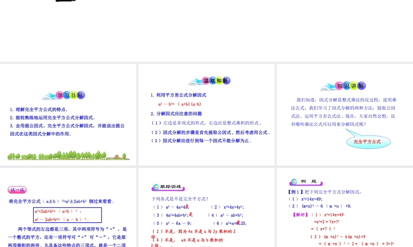Click the 温故知新 banner graphic
Screen dimensions: 413x247
[x=210, y=81]
